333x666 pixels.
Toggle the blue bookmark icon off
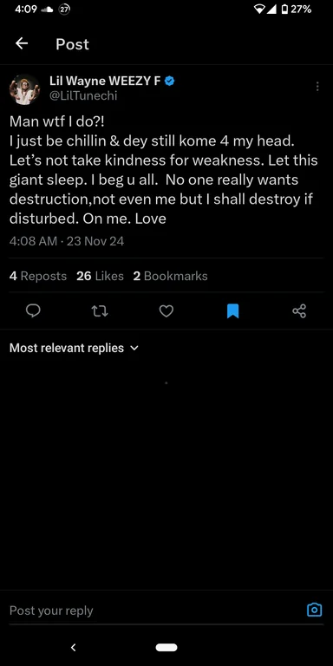232,311
